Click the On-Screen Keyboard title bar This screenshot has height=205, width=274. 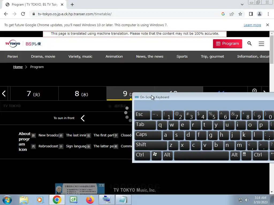[203, 97]
